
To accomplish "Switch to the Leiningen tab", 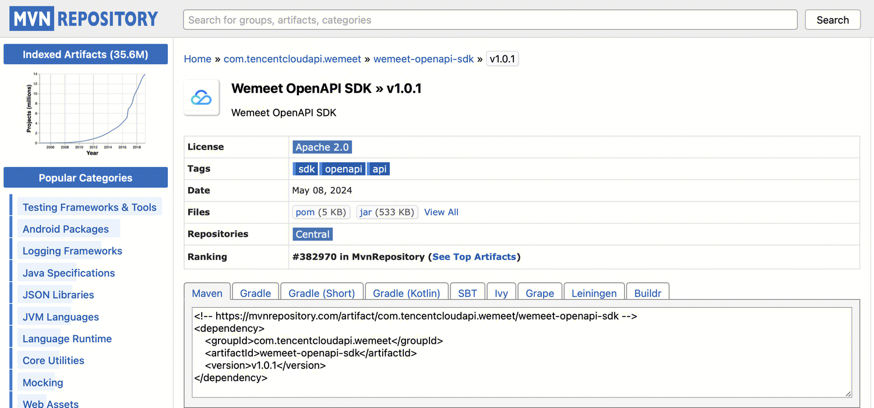I will pos(594,293).
